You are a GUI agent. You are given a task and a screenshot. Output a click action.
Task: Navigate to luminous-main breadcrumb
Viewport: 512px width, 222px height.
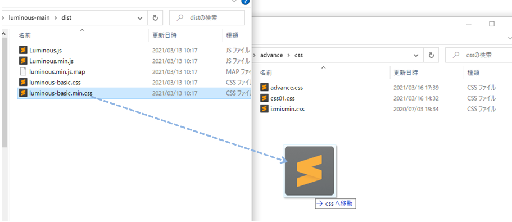(x=29, y=18)
